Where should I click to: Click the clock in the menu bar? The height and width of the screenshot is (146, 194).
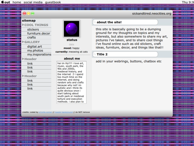[x=188, y=2]
